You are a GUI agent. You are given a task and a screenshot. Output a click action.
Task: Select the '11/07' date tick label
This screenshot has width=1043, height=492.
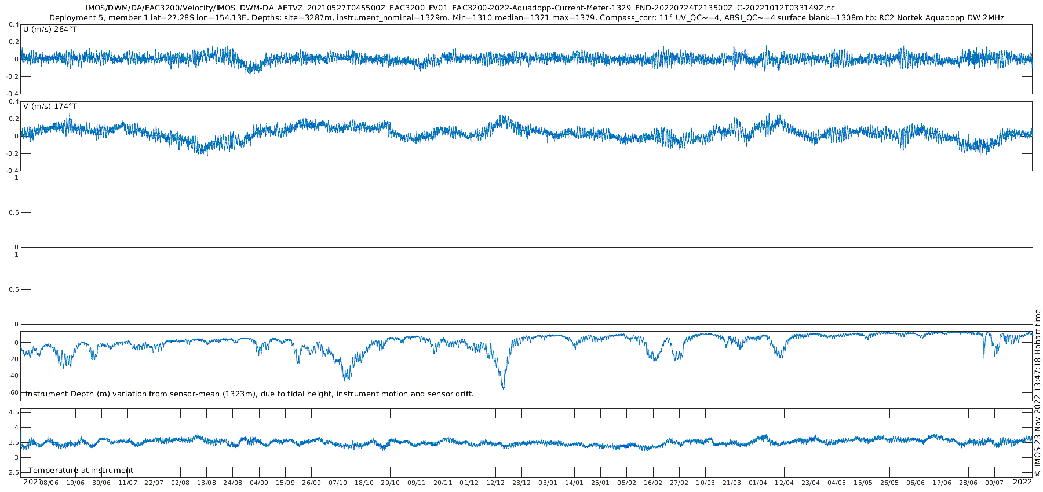pos(127,483)
